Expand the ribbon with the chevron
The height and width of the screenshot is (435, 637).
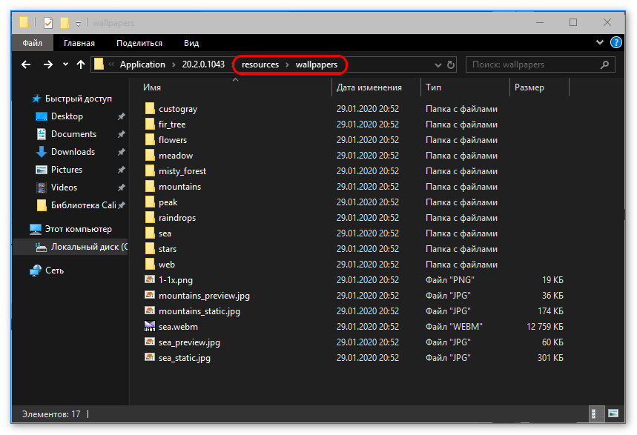pos(600,44)
